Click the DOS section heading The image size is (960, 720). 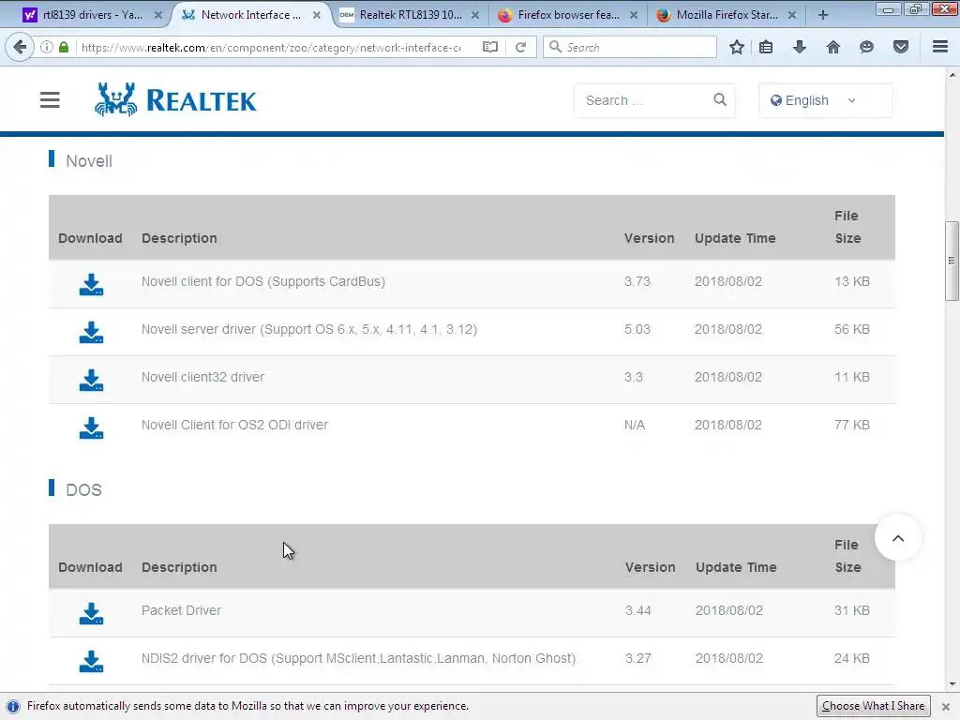(83, 489)
